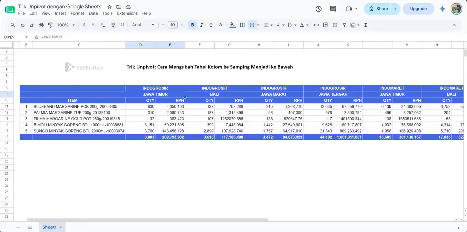Open the vertical align dropdown
This screenshot has height=232, width=467.
(x=280, y=25)
